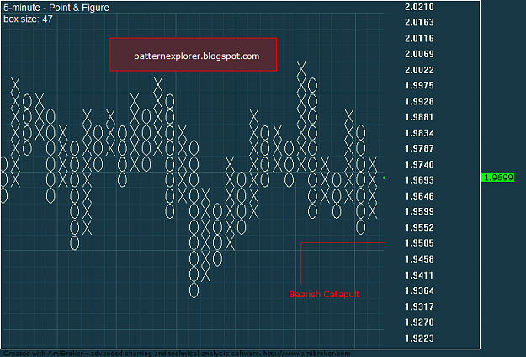526x357 pixels.
Task: Click the 1.9975 price axis label
Action: [419, 85]
